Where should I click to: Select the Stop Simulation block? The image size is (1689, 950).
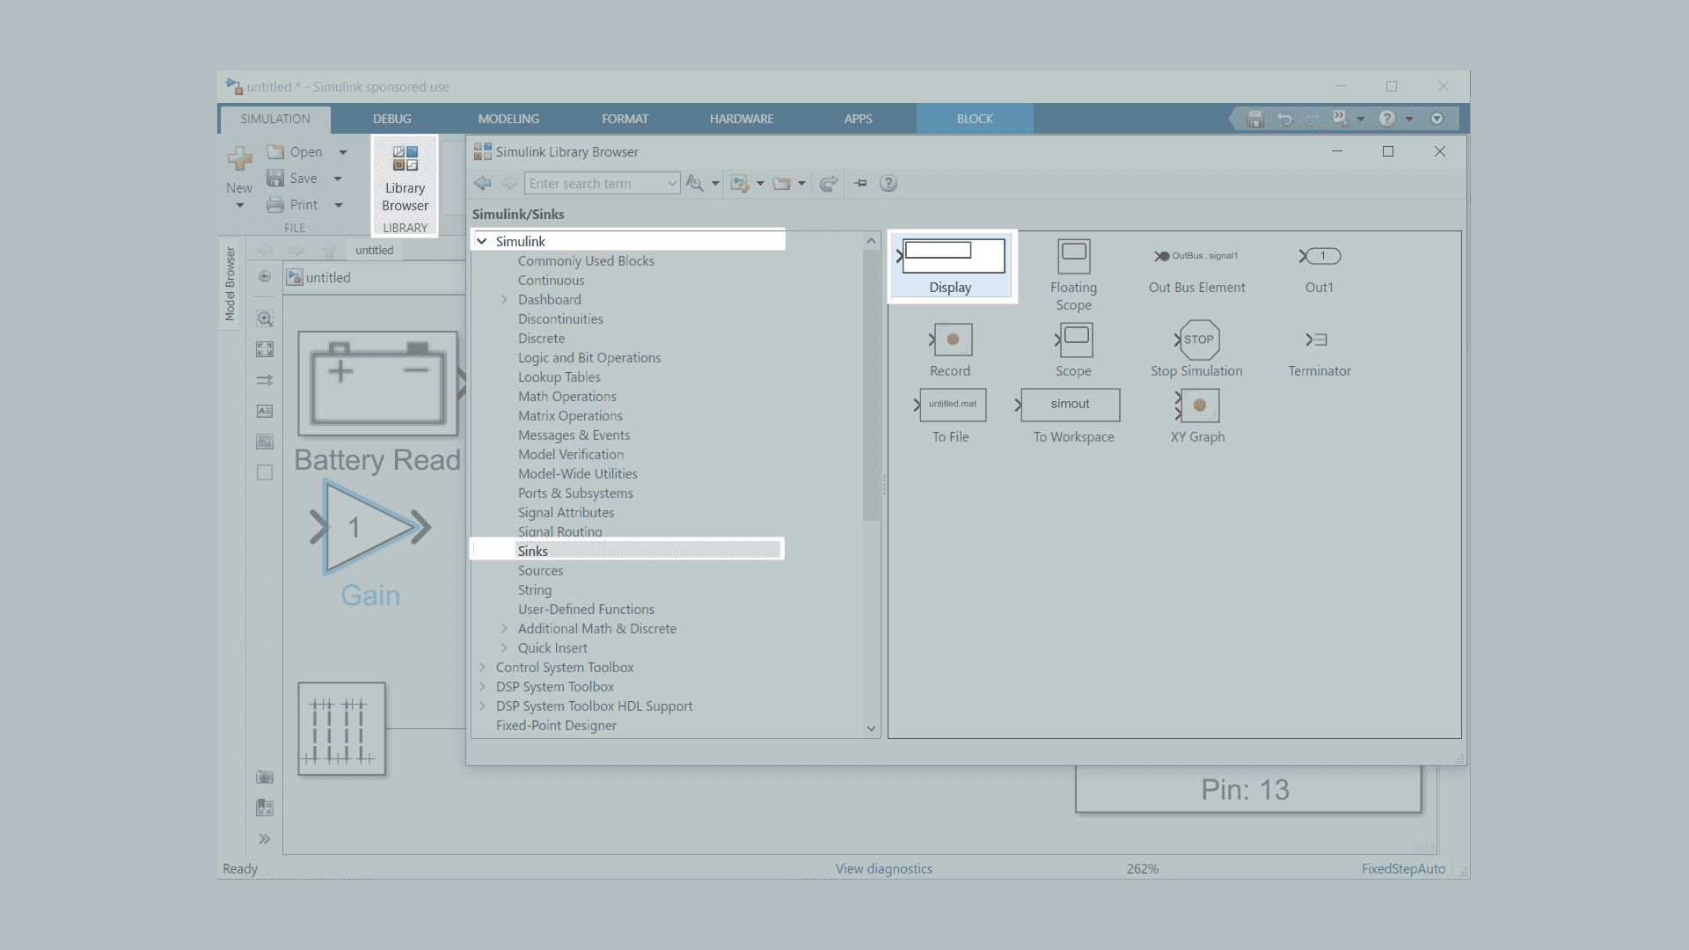tap(1197, 340)
